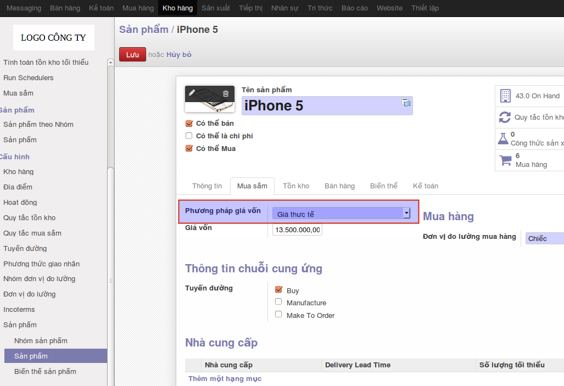This screenshot has width=564, height=386.
Task: Open the Chiếc unit of measure dropdown
Action: [x=545, y=238]
